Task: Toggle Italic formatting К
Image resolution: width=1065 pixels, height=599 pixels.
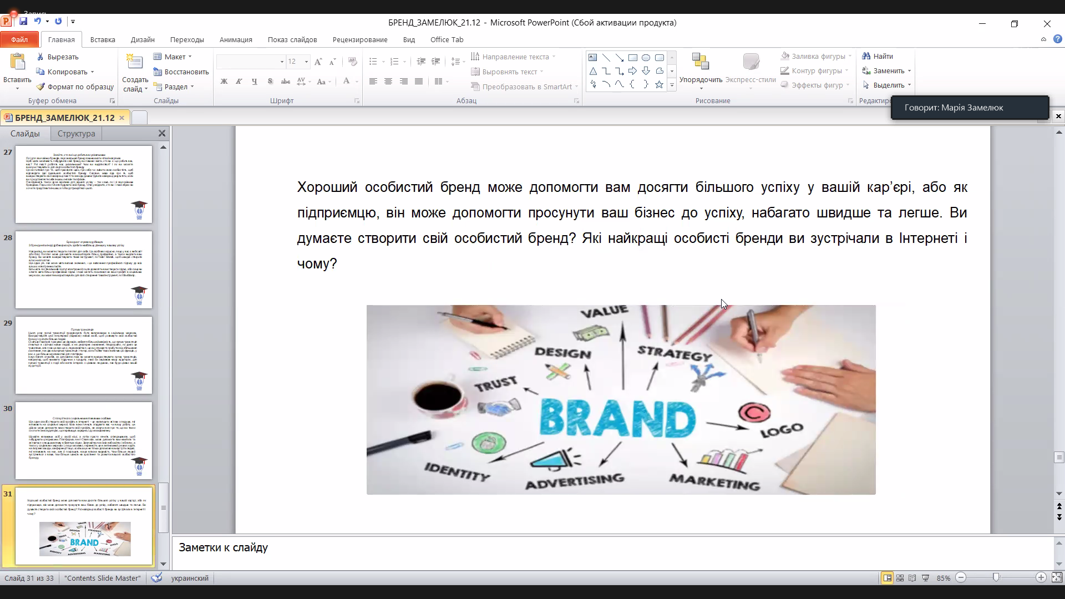Action: [239, 82]
